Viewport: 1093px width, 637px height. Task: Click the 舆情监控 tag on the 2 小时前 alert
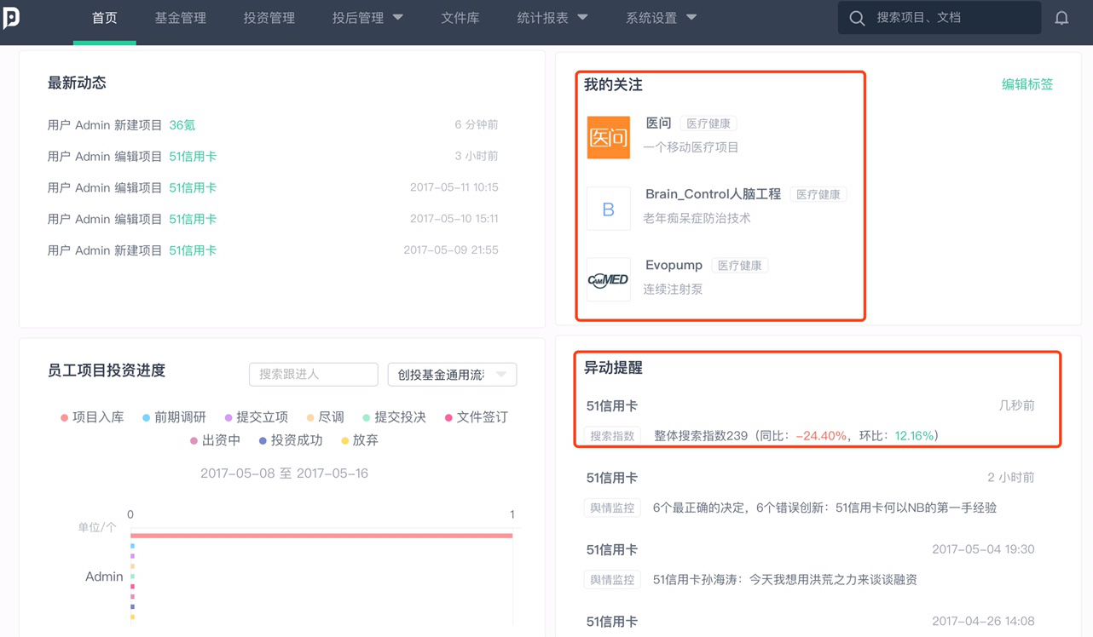click(x=612, y=508)
